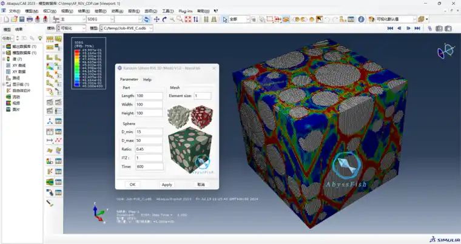
Task: Click the red band in SDEG legend
Action: (x=77, y=52)
